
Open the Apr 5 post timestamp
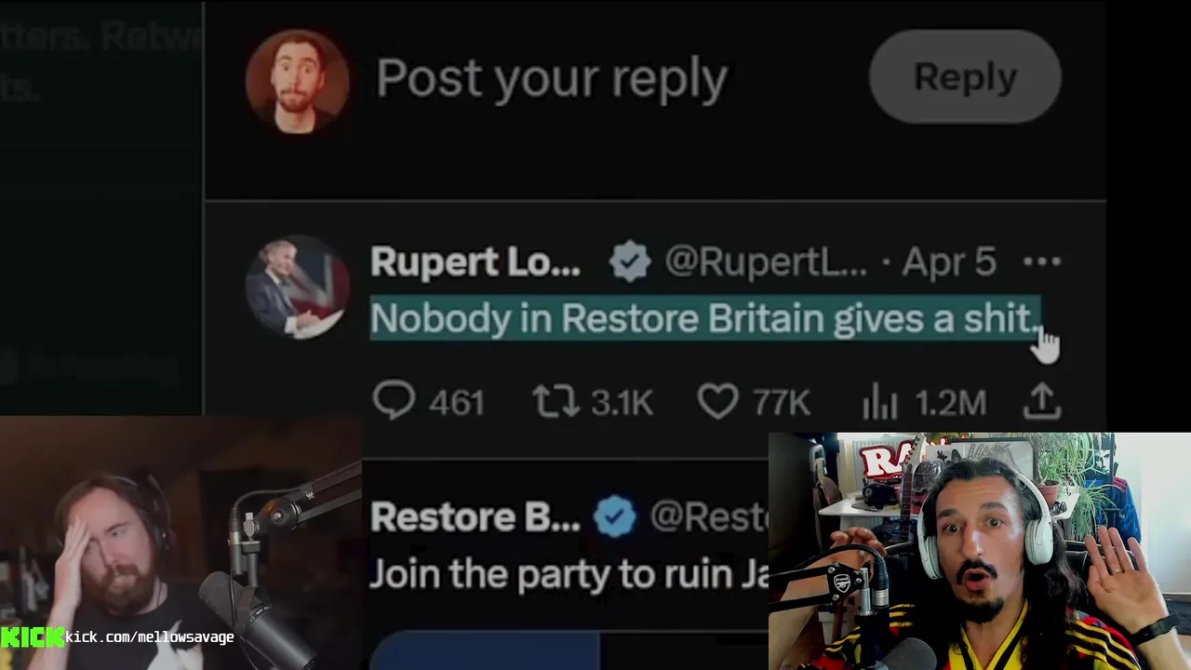point(949,262)
